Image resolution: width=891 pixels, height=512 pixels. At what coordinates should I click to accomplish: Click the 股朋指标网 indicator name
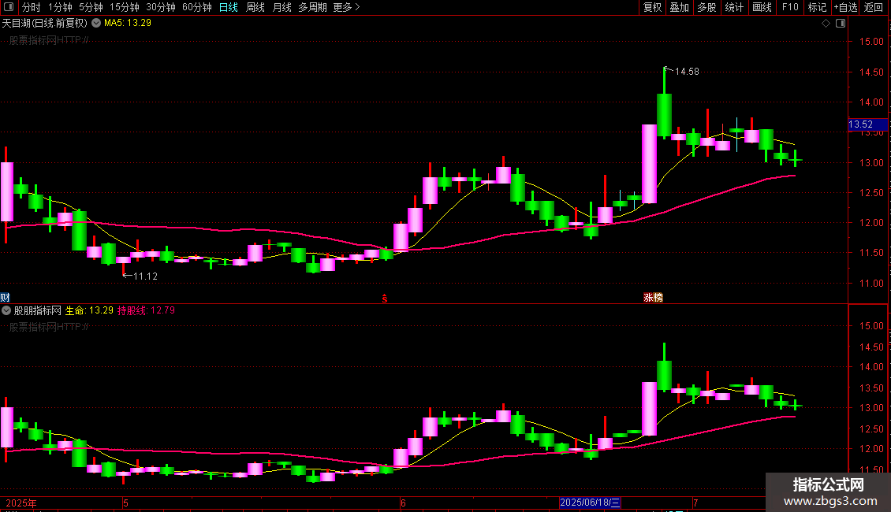pos(38,310)
